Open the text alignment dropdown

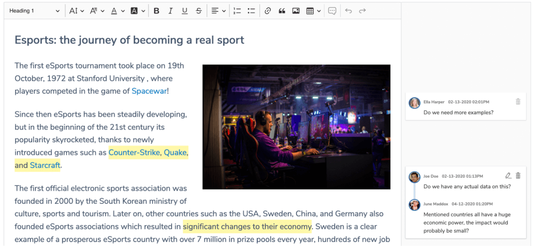click(x=218, y=11)
